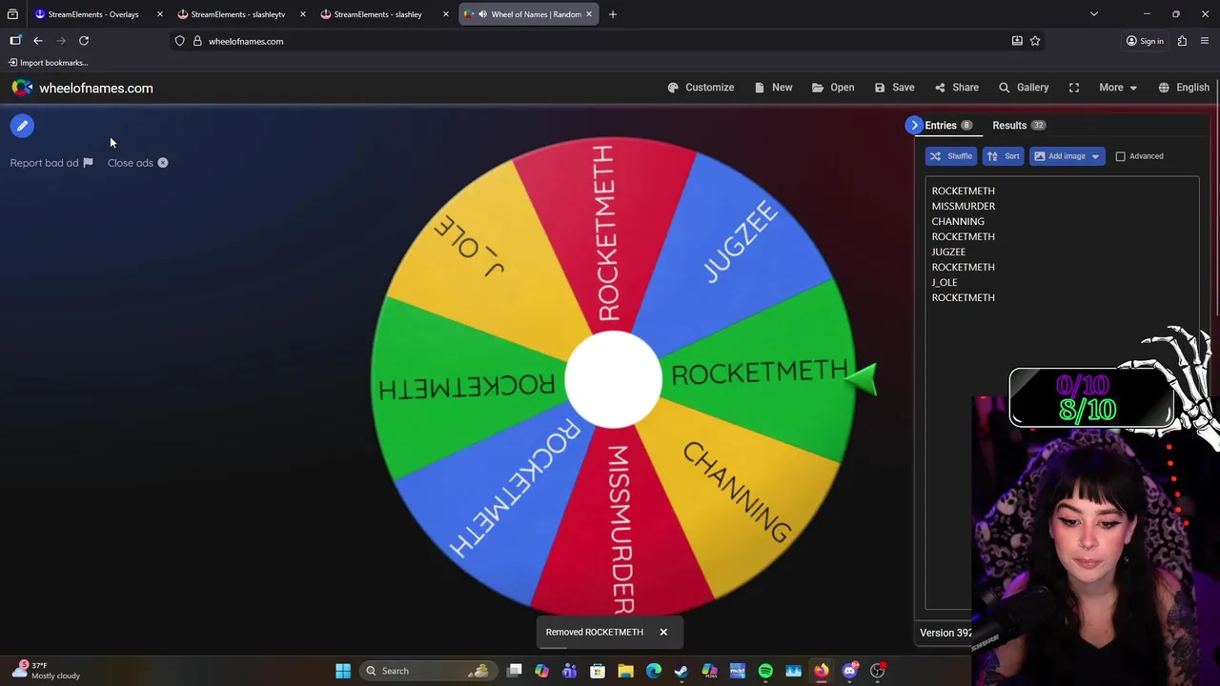Bookmark this page with star icon

[1035, 41]
